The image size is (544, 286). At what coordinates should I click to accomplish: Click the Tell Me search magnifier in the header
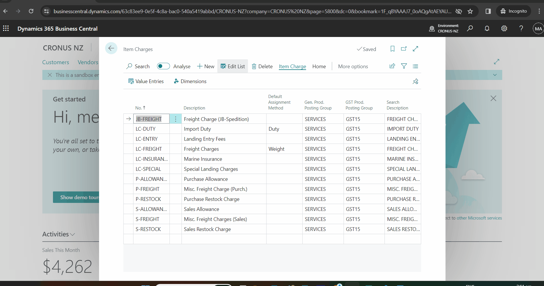pos(470,28)
